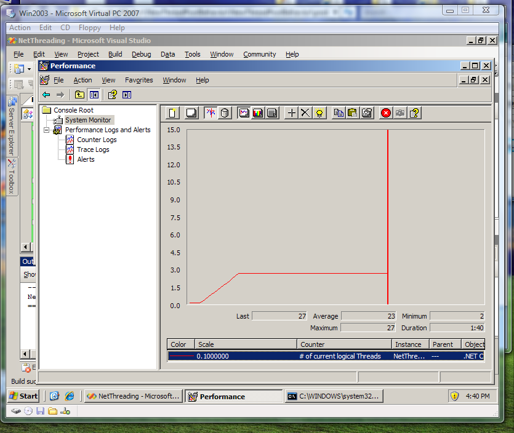Select Alerts in the console tree

(86, 159)
